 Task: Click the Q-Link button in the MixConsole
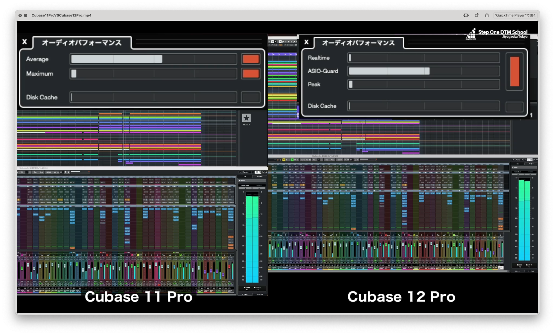(49, 172)
